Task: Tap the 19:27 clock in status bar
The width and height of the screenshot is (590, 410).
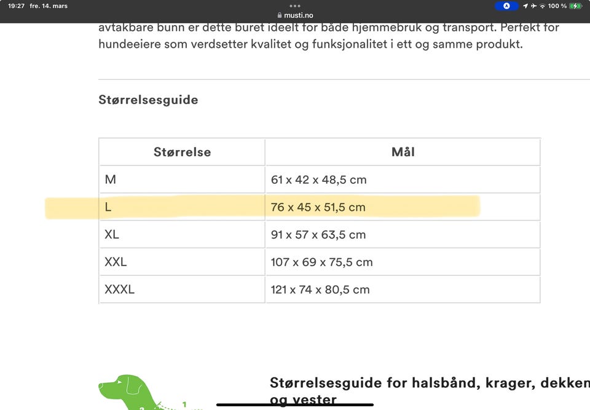Action: point(16,6)
